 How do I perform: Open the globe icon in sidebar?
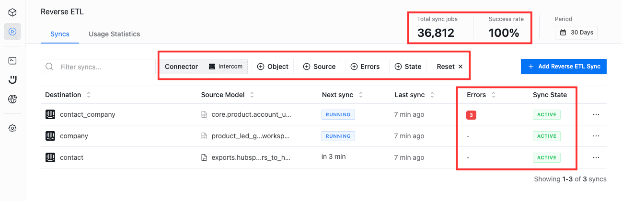(12, 99)
